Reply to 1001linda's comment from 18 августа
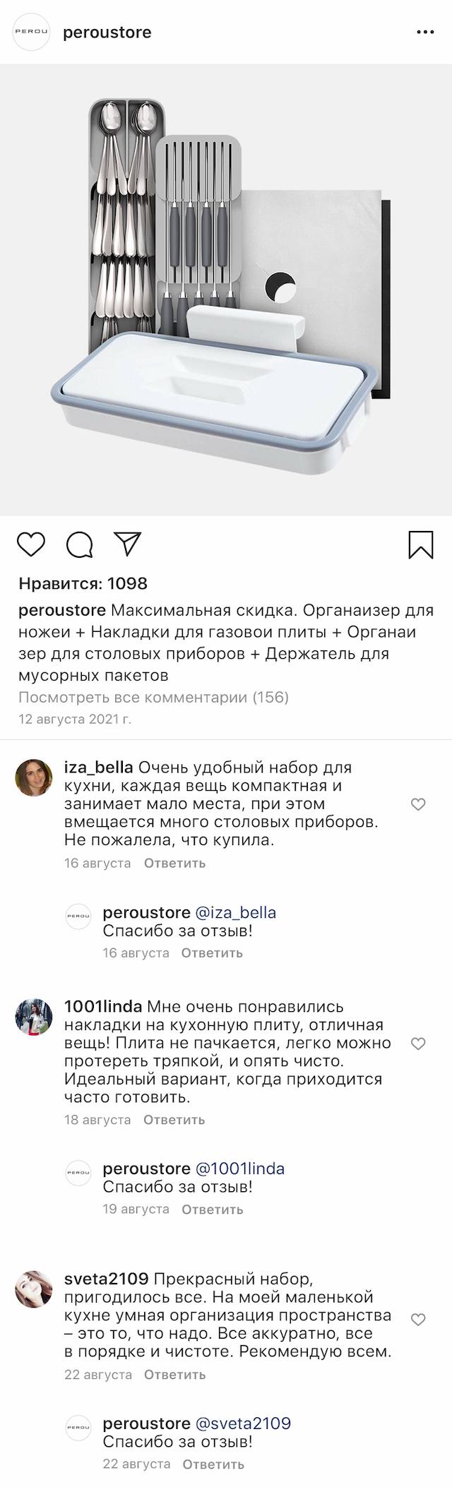 [174, 1119]
